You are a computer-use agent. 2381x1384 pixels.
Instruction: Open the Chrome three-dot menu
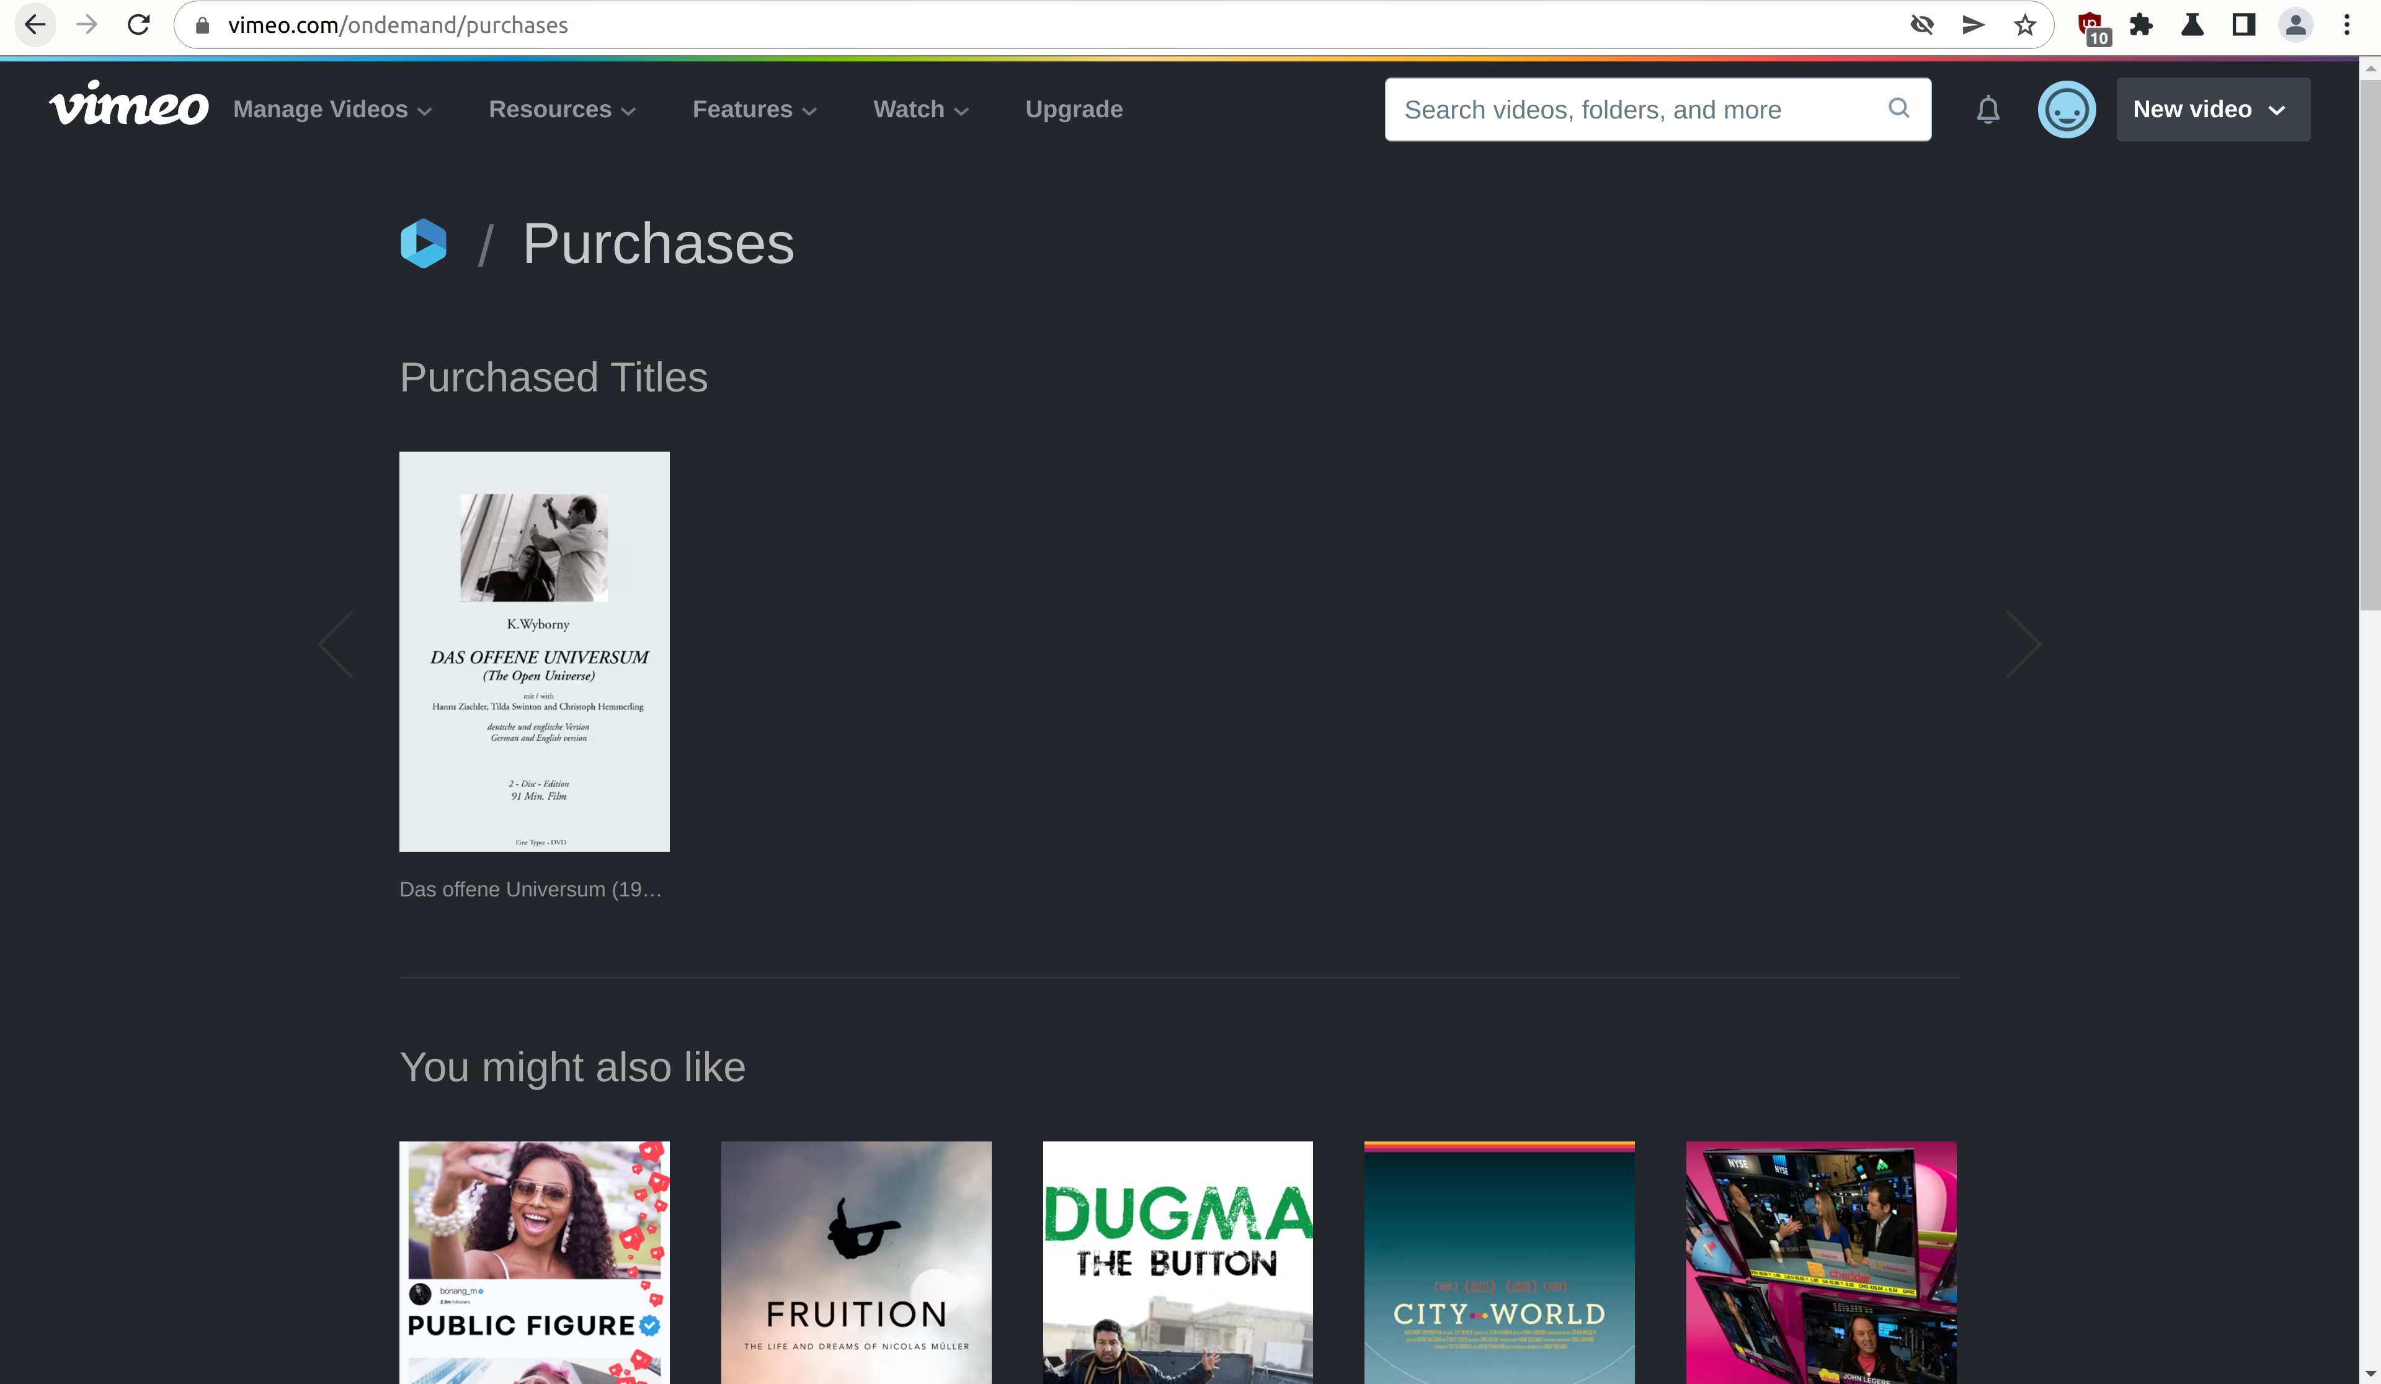2347,25
